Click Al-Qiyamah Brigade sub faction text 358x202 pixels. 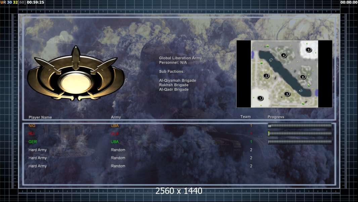coord(177,80)
